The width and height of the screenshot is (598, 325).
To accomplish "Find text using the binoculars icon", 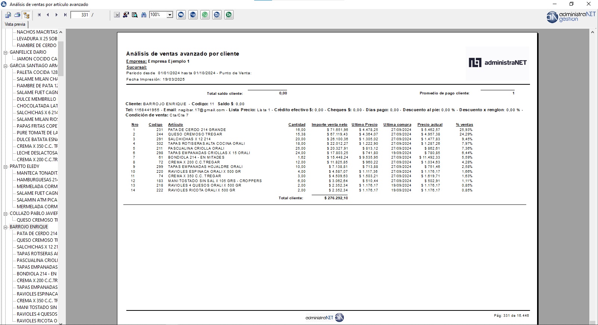I will click(144, 15).
